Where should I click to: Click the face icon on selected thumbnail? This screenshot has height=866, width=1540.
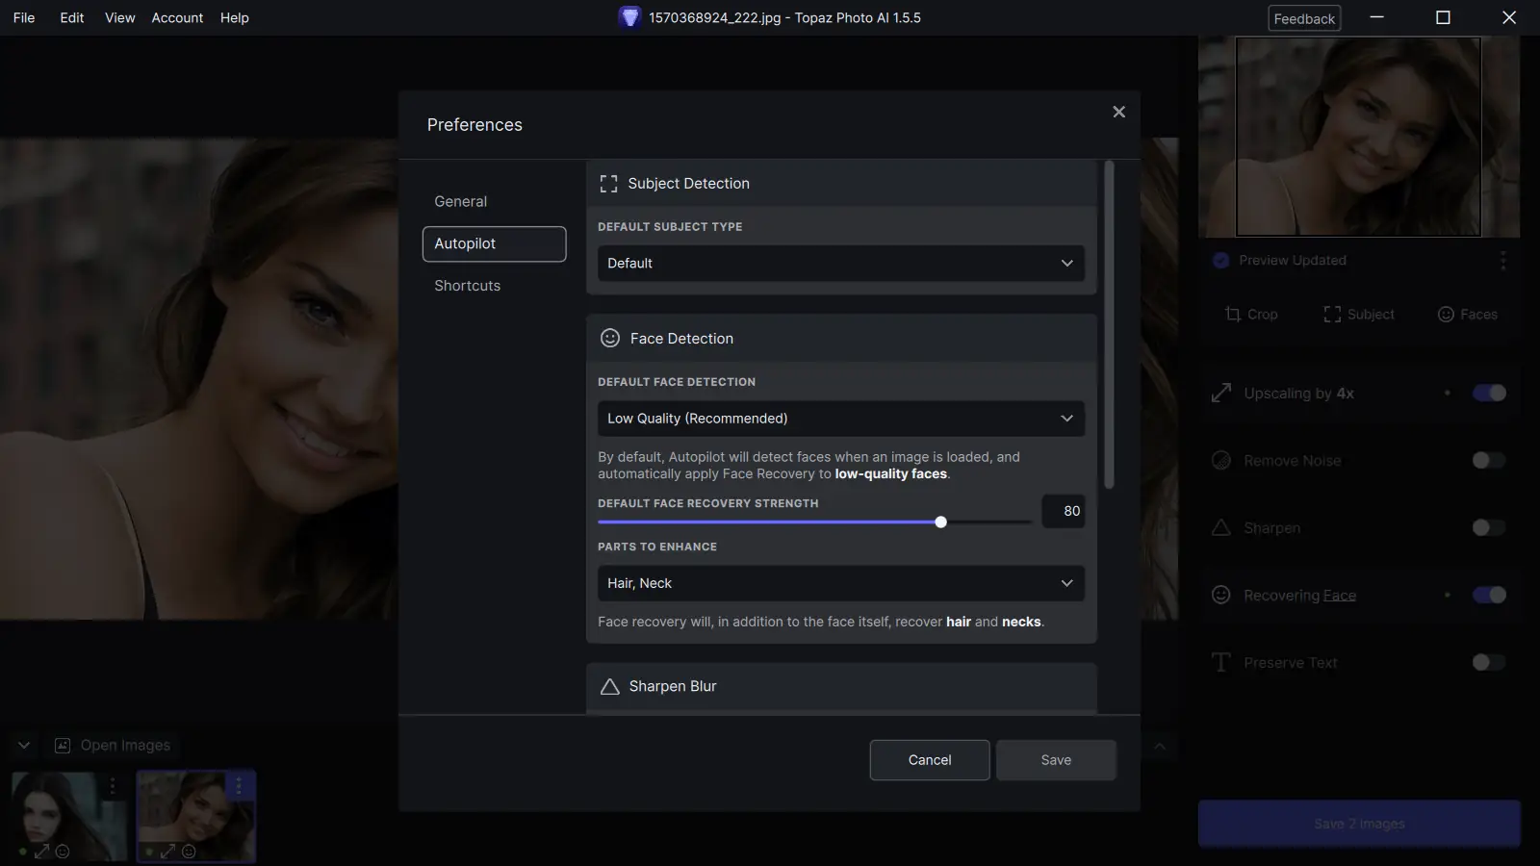[x=189, y=852]
